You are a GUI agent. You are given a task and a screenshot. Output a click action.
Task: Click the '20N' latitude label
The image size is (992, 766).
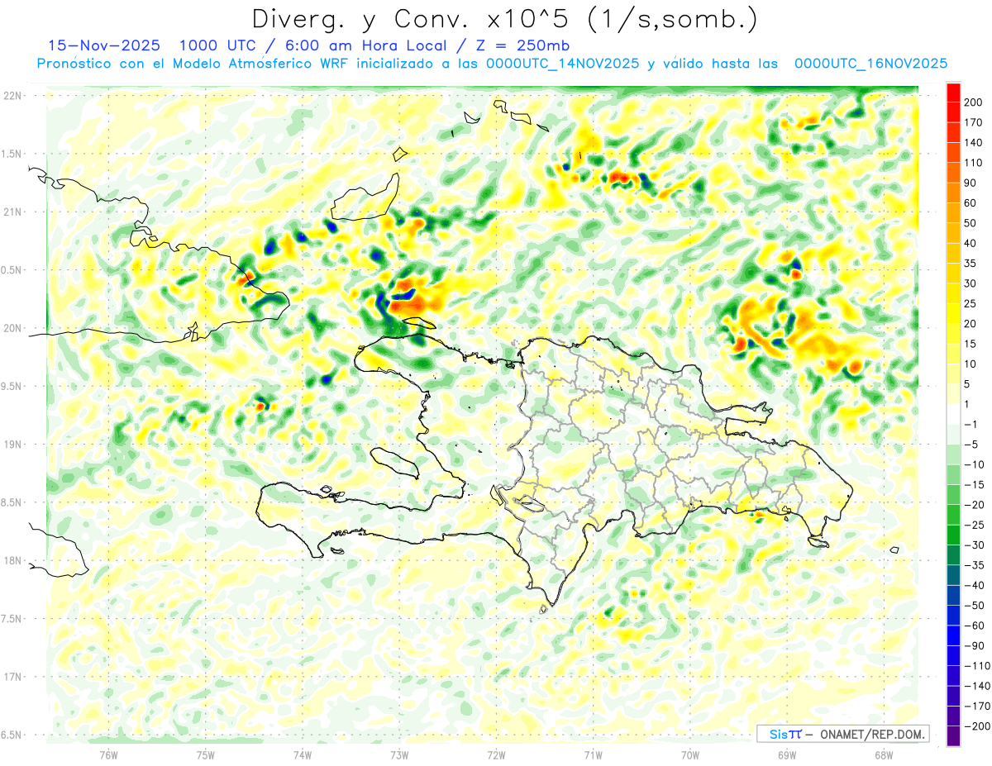tap(12, 328)
